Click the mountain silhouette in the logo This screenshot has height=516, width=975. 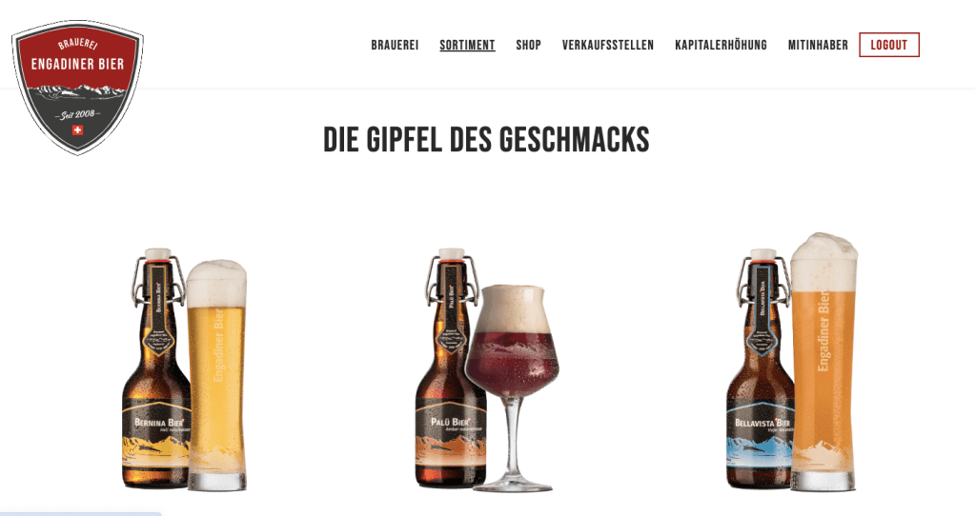78,92
